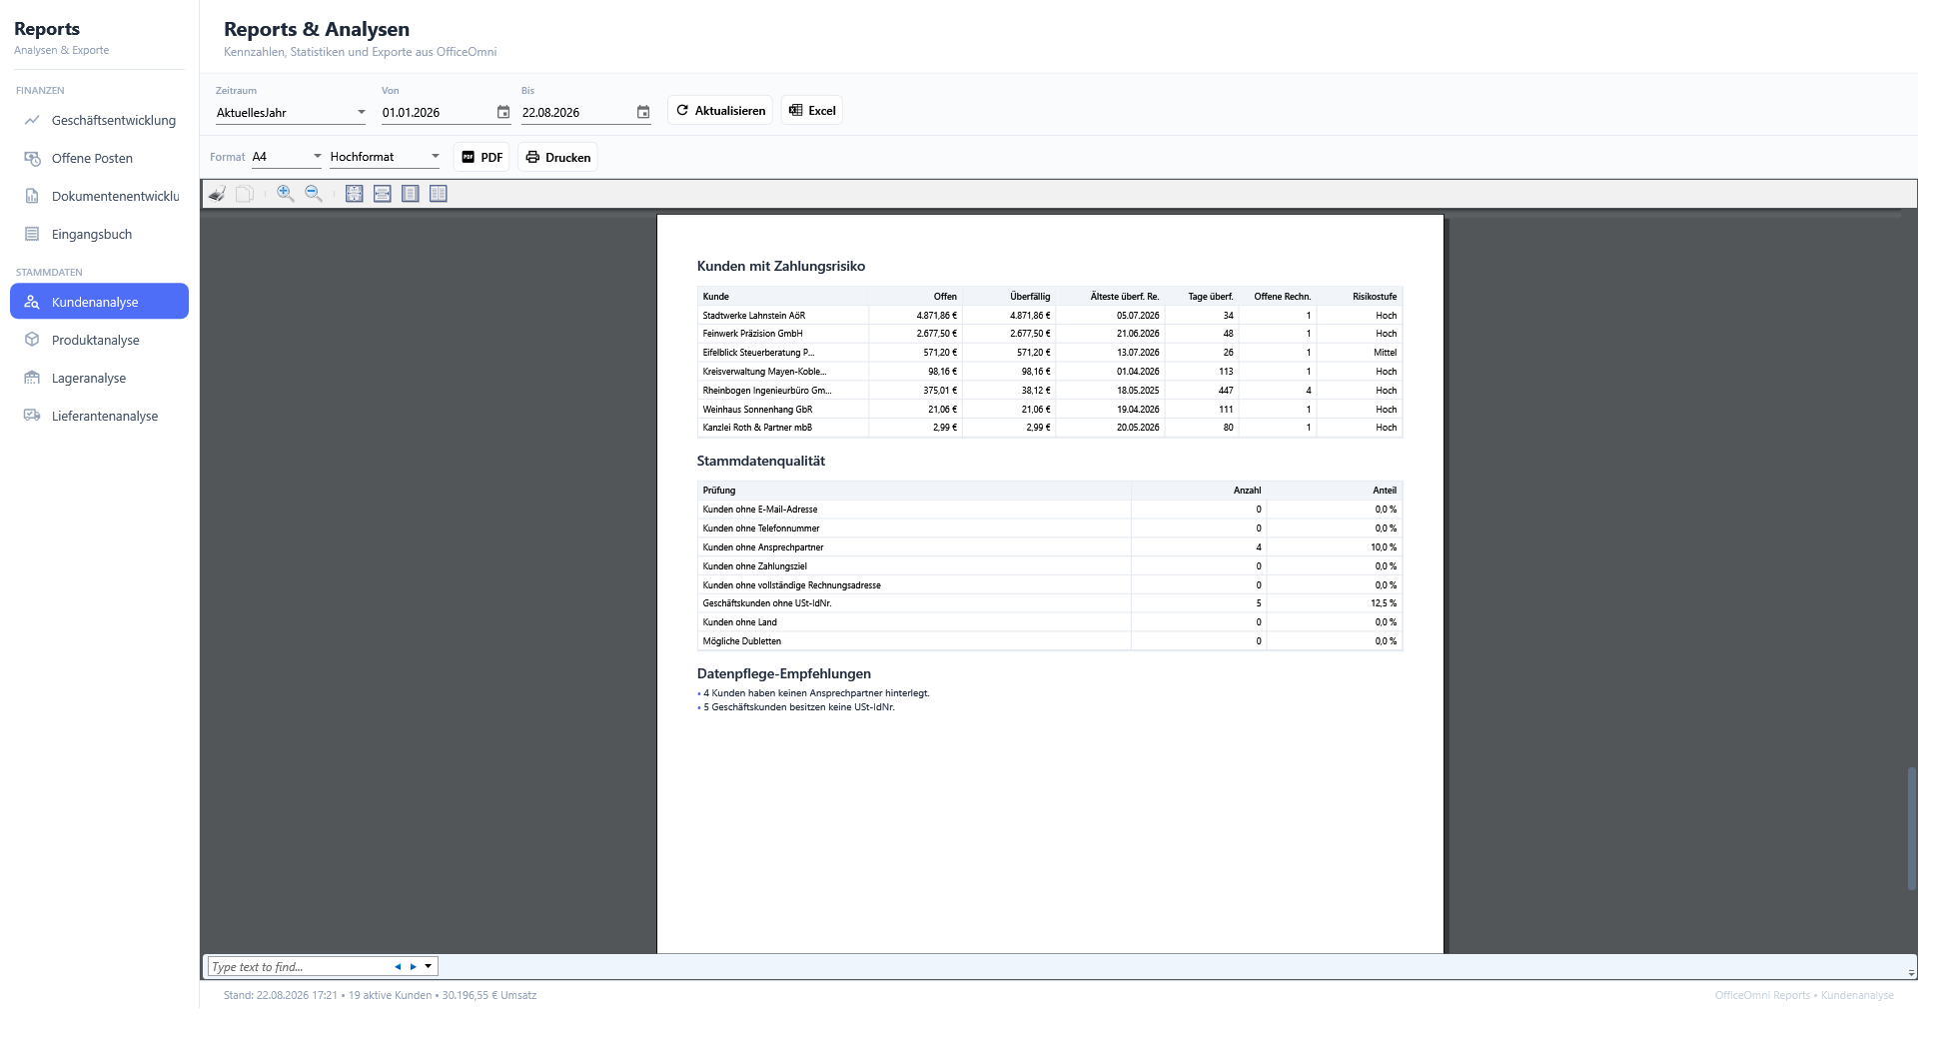Click 'Datenpflege-Empfehlungen' heading

point(784,673)
